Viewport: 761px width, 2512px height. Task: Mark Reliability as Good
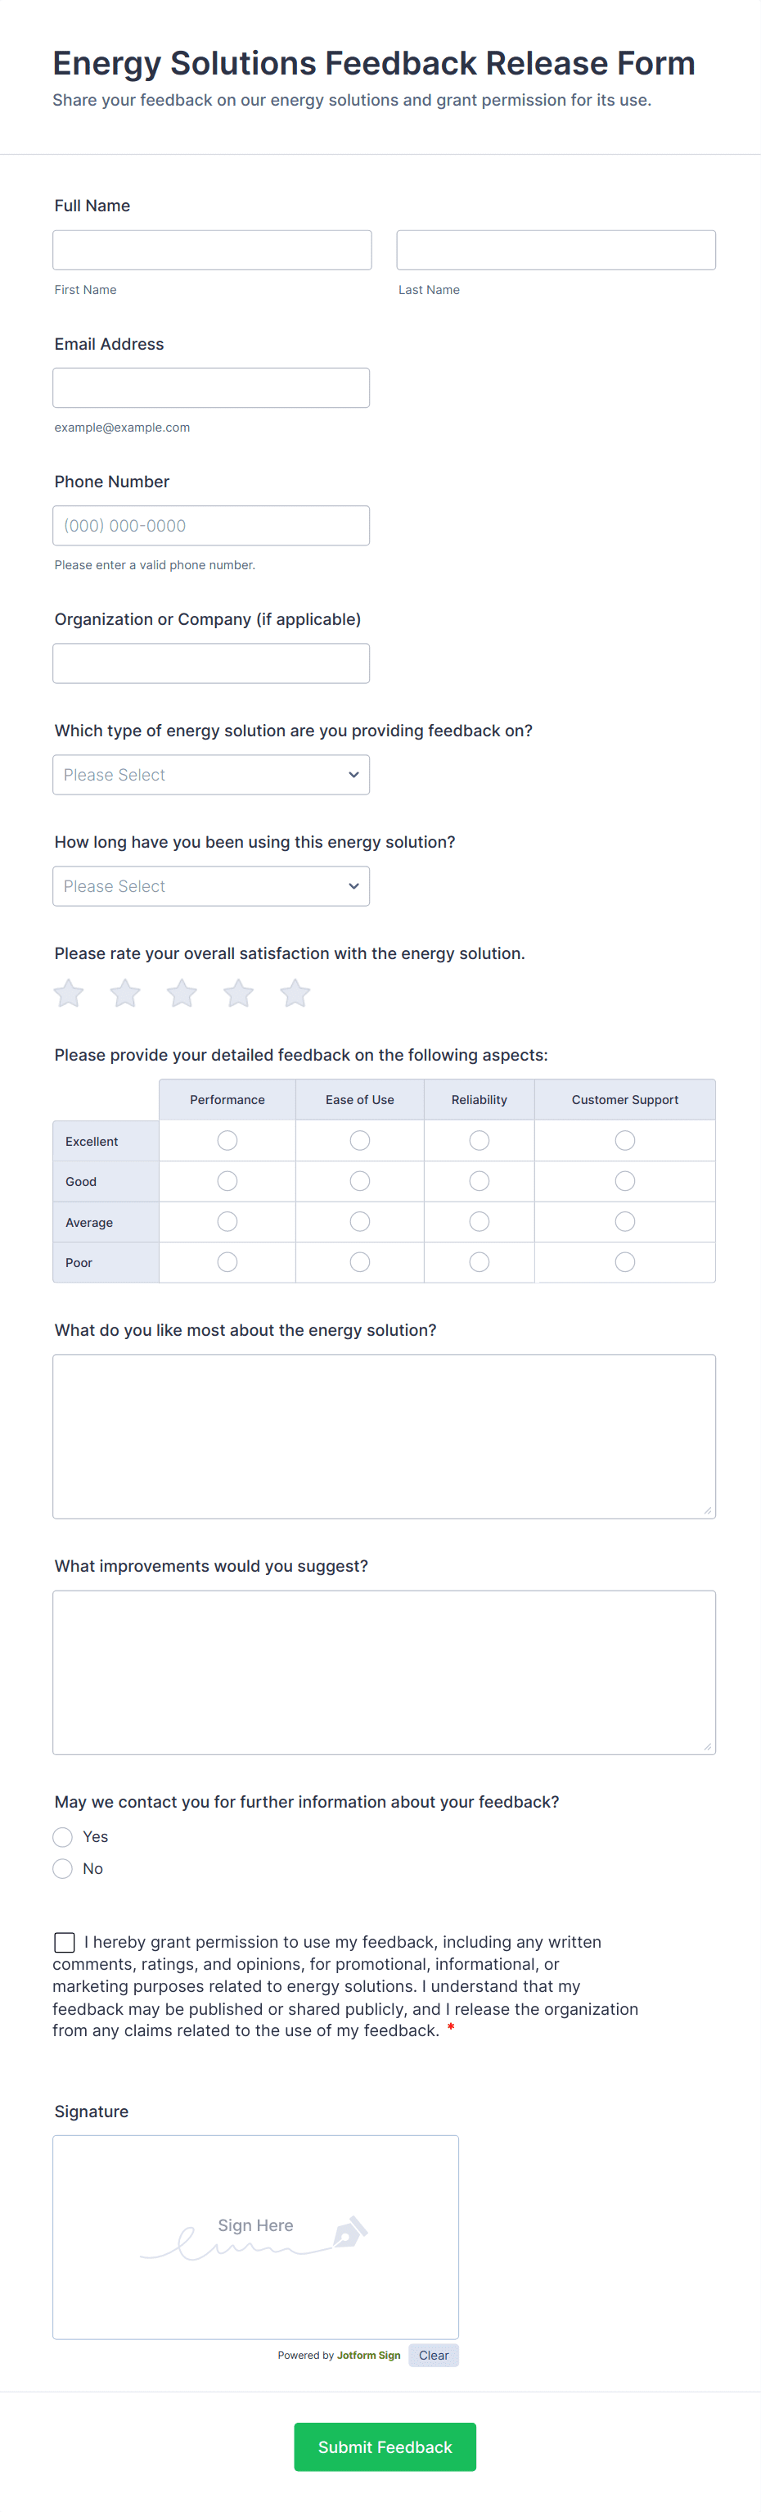click(x=479, y=1181)
